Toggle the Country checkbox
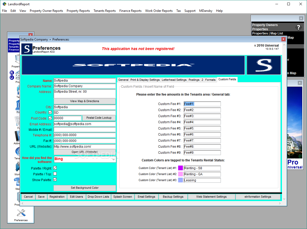This screenshot has width=307, height=229. tap(50, 112)
